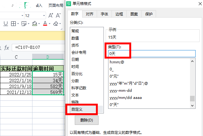Image resolution: width=203 pixels, height=136 pixels.
Task: Switch to the 对齐 tab
Action: 90,14
